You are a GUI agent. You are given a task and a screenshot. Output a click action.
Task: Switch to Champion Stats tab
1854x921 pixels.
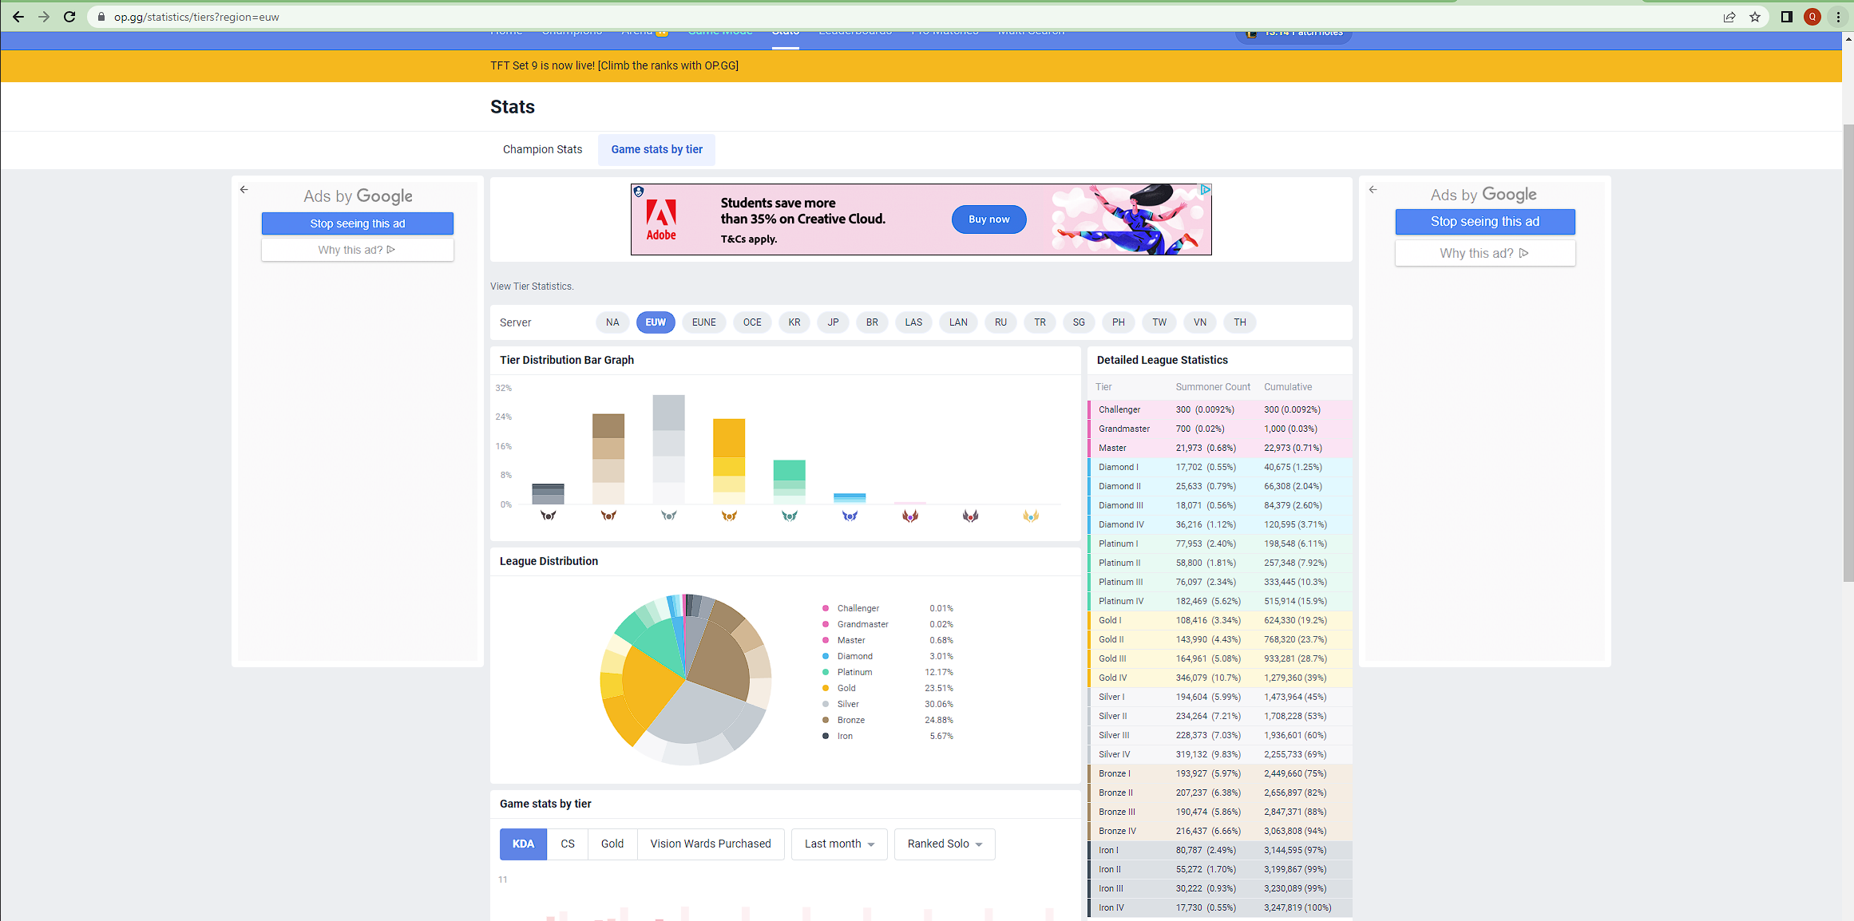[542, 150]
